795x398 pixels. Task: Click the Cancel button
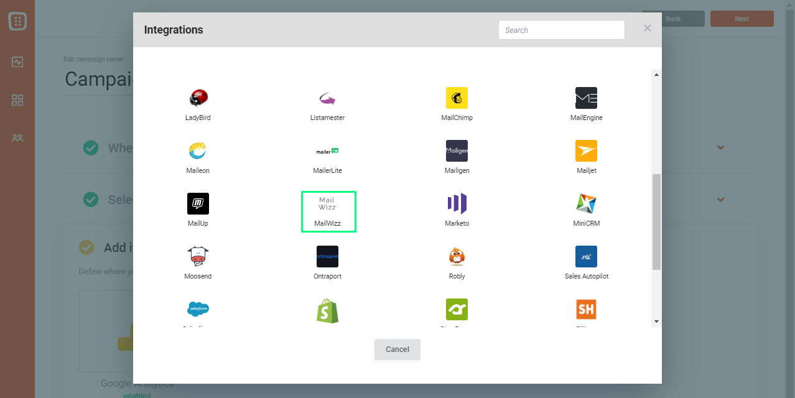tap(397, 349)
